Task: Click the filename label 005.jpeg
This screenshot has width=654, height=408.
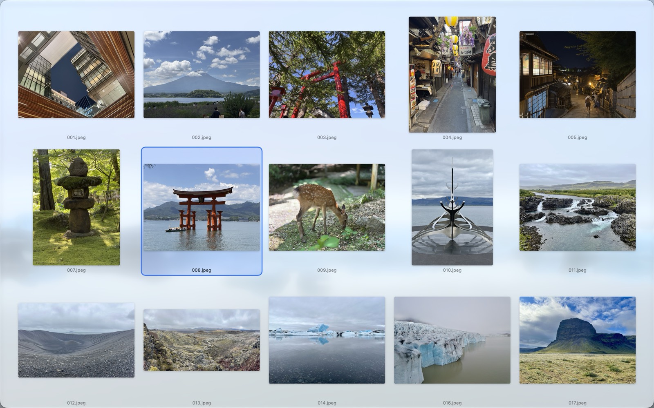Action: 578,137
